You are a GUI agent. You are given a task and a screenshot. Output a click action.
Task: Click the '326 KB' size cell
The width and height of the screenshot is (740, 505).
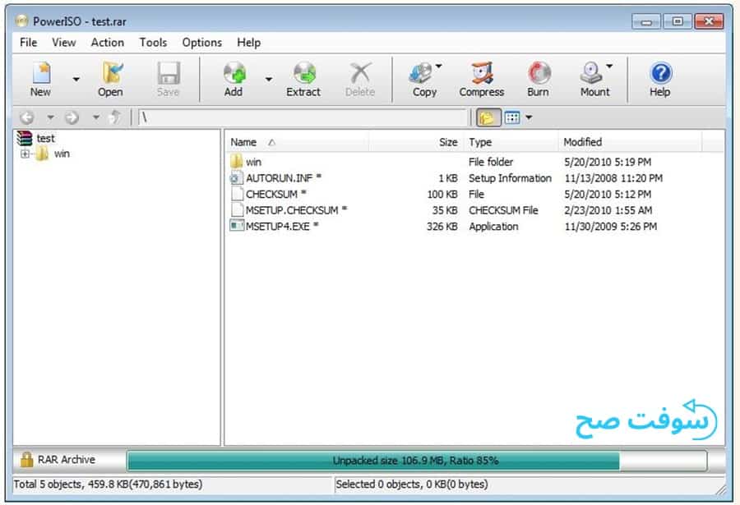tap(442, 227)
